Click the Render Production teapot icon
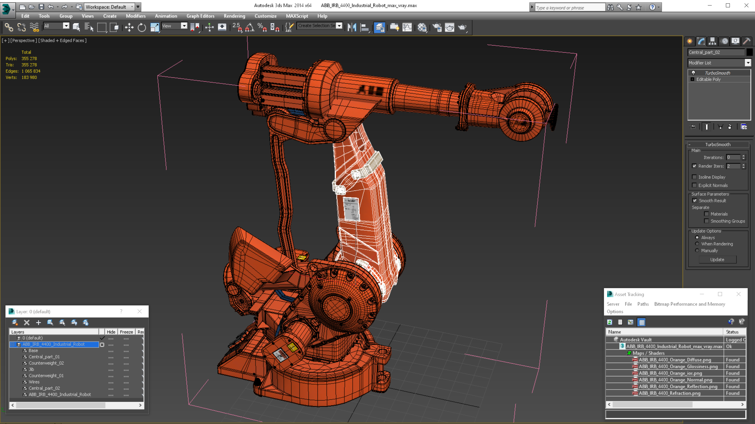This screenshot has width=755, height=424. [x=462, y=27]
